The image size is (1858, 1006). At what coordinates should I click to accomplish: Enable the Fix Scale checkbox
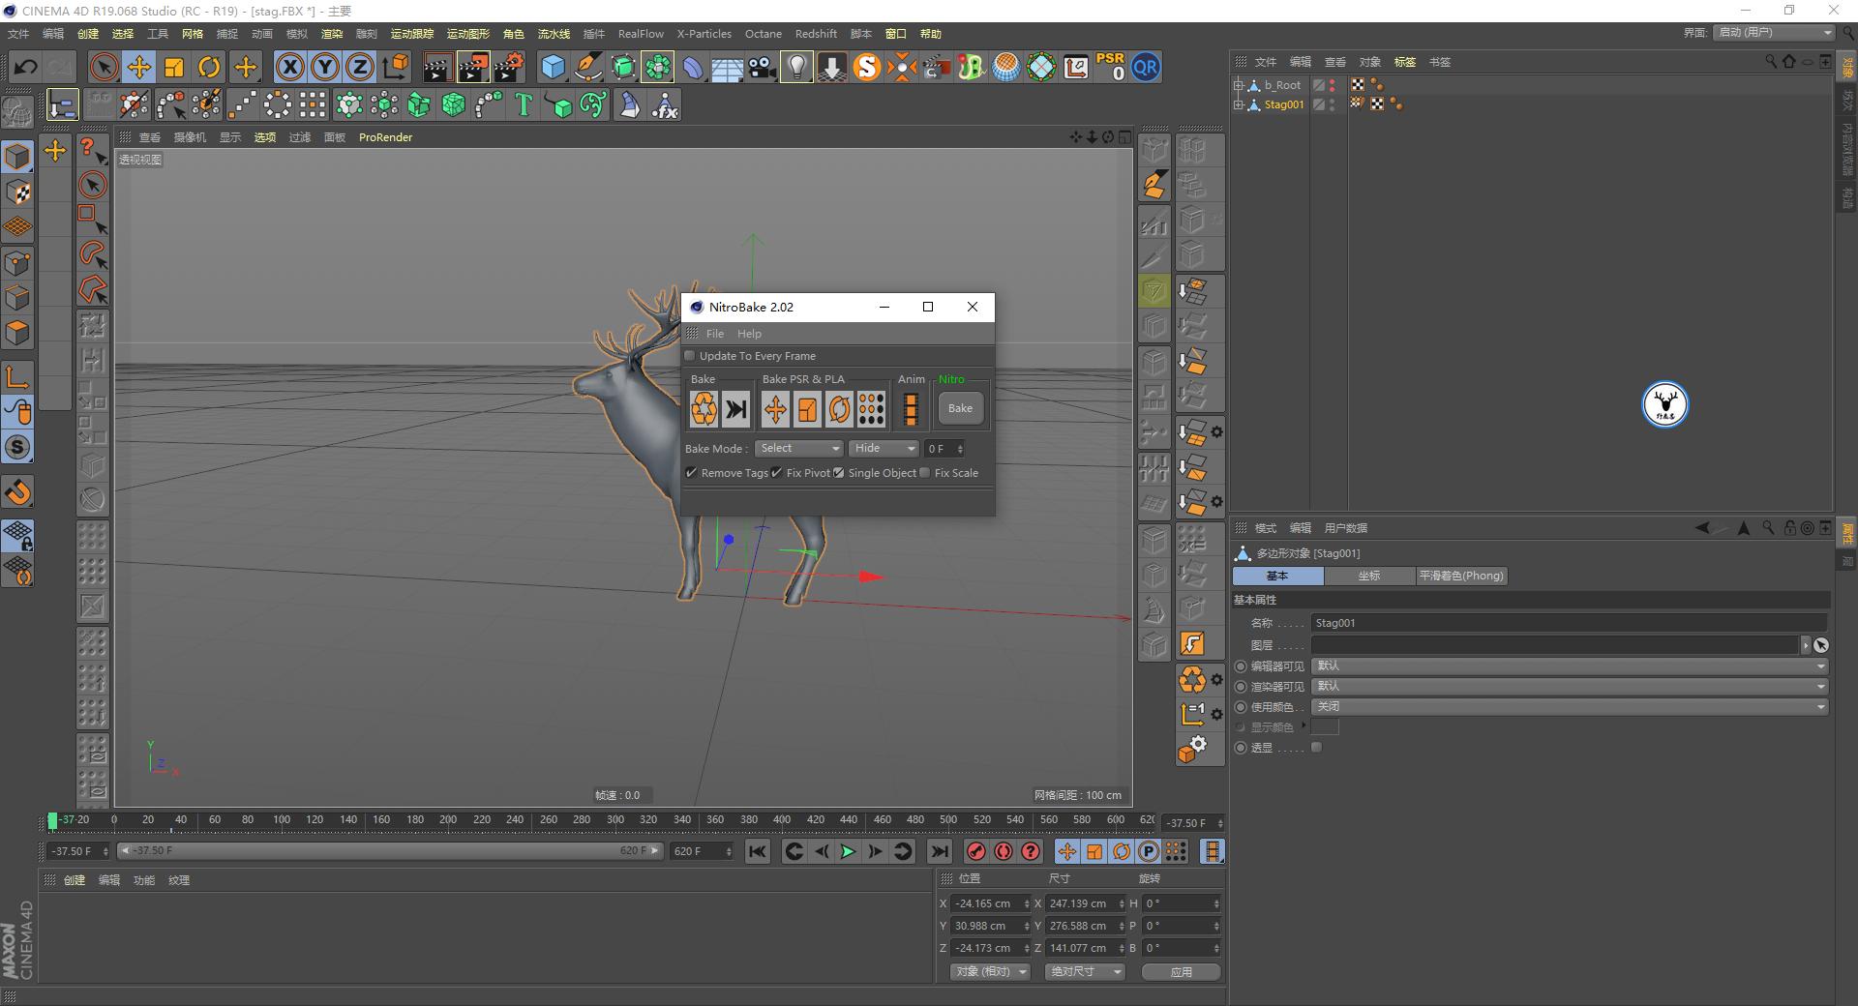click(x=925, y=473)
